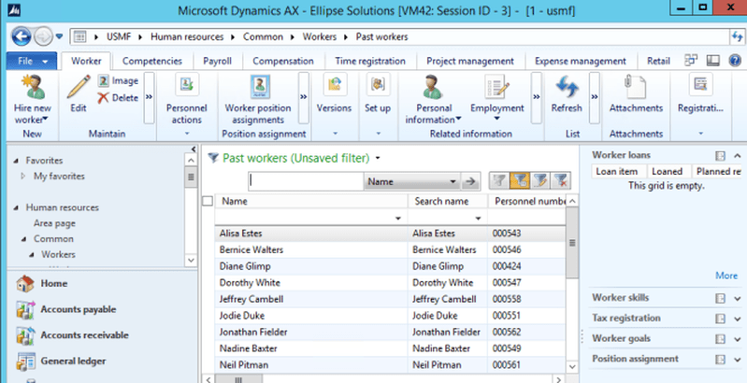Click the view layout icon beside Help

click(x=713, y=61)
